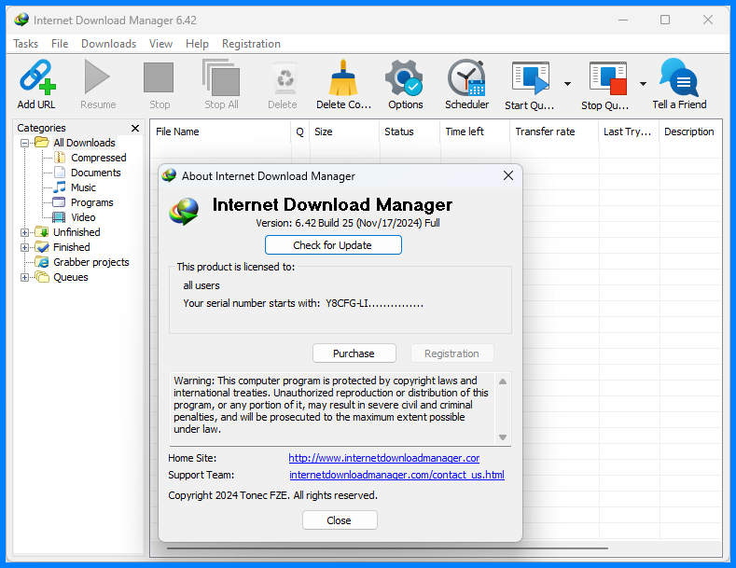Image resolution: width=736 pixels, height=568 pixels.
Task: Select the Unfinished folder label
Action: [76, 232]
